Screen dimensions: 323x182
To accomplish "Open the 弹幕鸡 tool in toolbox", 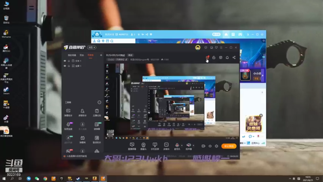I will coord(82,140).
